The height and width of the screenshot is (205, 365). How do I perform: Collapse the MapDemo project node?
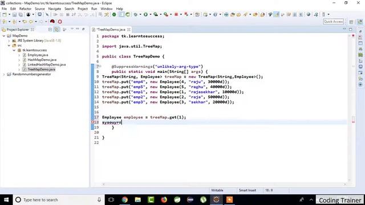point(4,36)
